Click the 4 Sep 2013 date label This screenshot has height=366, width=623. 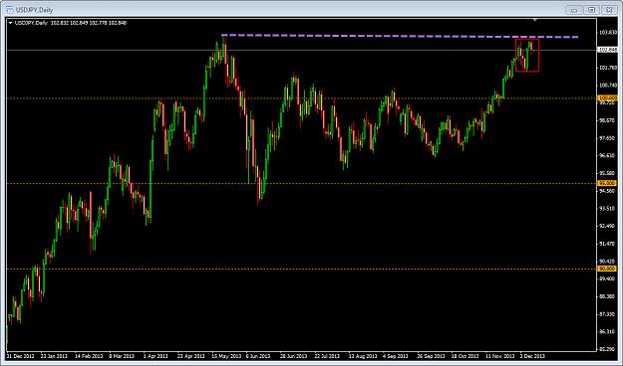click(x=396, y=356)
